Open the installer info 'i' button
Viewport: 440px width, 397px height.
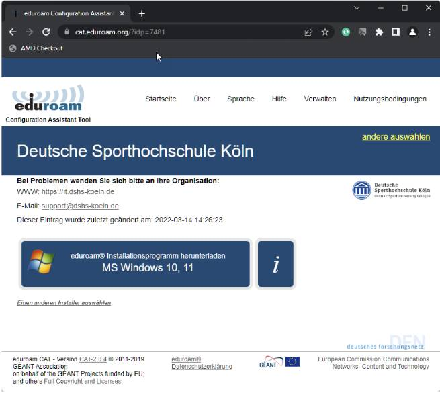coord(276,264)
